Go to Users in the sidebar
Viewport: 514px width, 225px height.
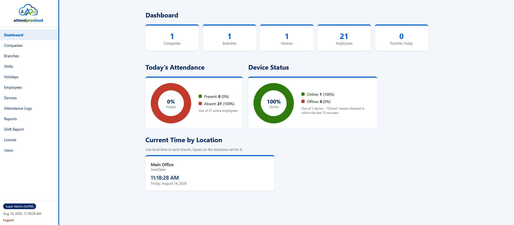[x=29, y=150]
